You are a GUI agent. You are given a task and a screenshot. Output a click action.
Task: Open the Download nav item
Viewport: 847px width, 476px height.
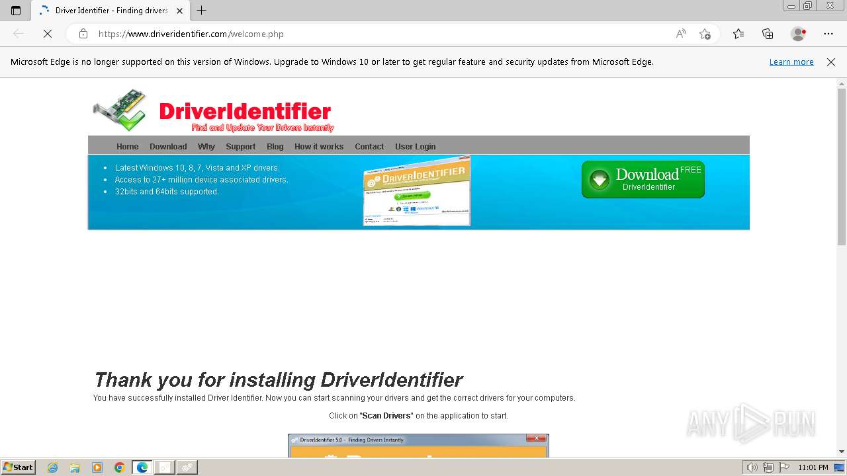click(x=168, y=147)
